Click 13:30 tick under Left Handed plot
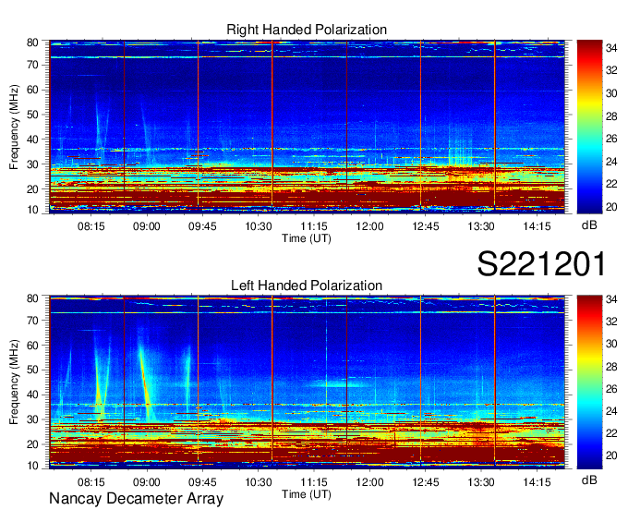This screenshot has width=628, height=510. (x=481, y=482)
